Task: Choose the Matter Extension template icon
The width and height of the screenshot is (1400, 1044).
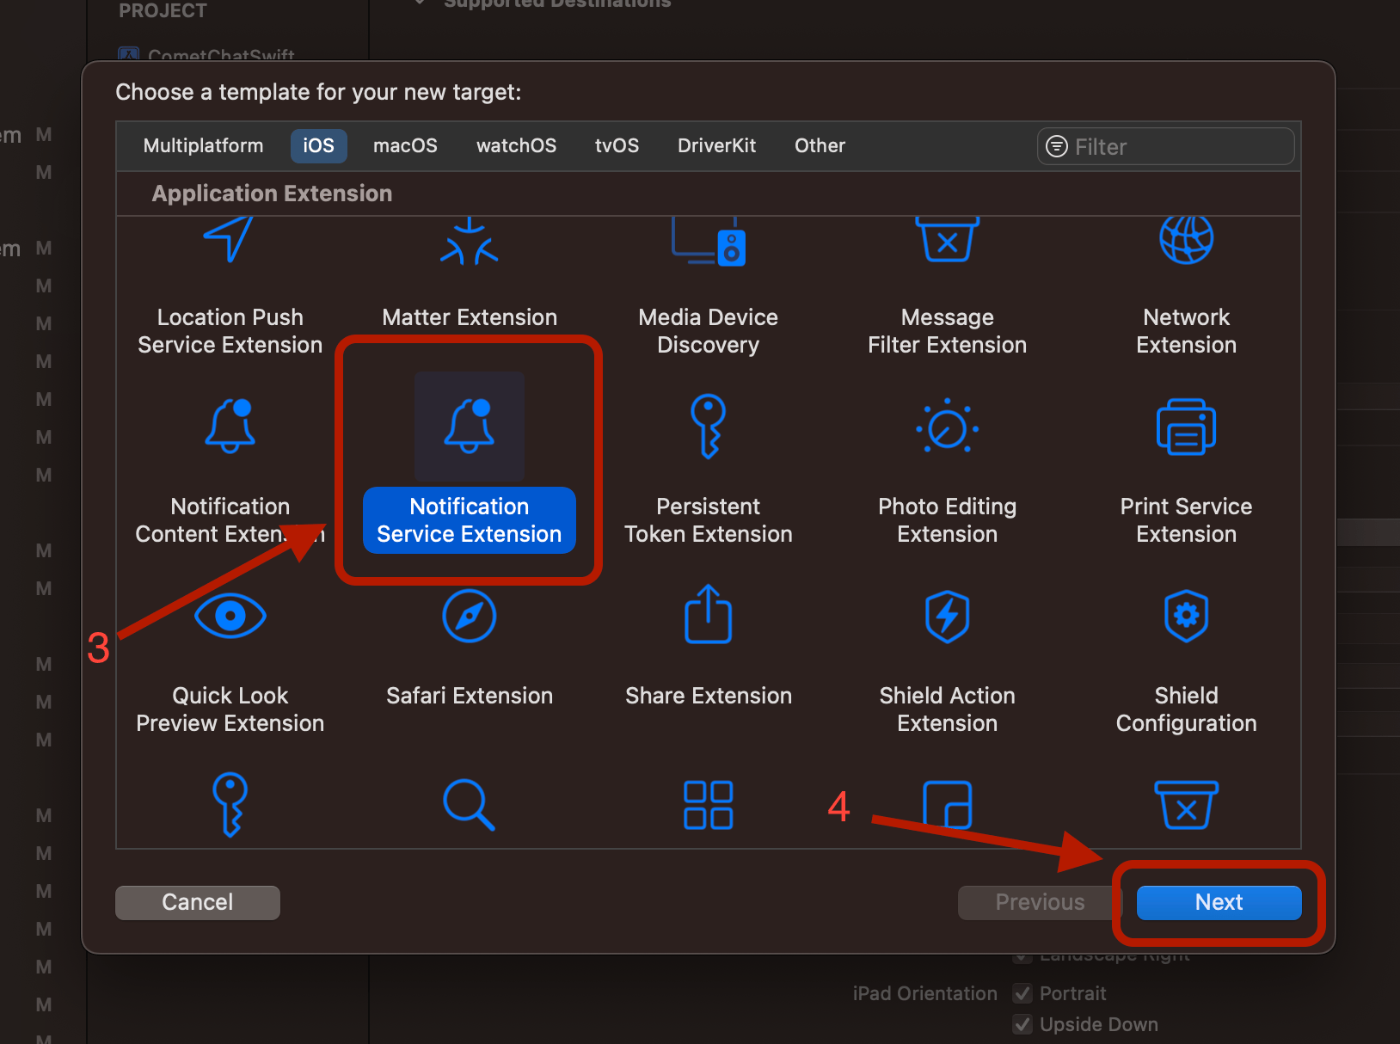Action: (x=469, y=240)
